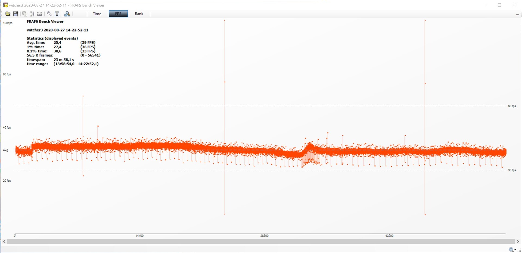
Task: Click the 'FRAFS Bench Viewer' chart heading
Action: pos(45,21)
